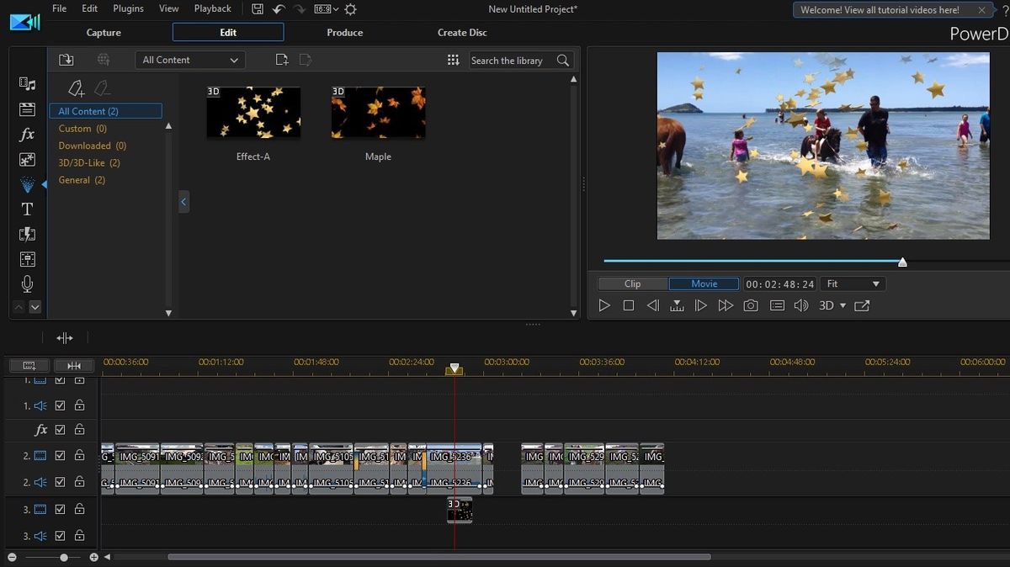Click the Stop button in preview controls
Viewport: 1010px width, 567px height.
click(x=629, y=306)
